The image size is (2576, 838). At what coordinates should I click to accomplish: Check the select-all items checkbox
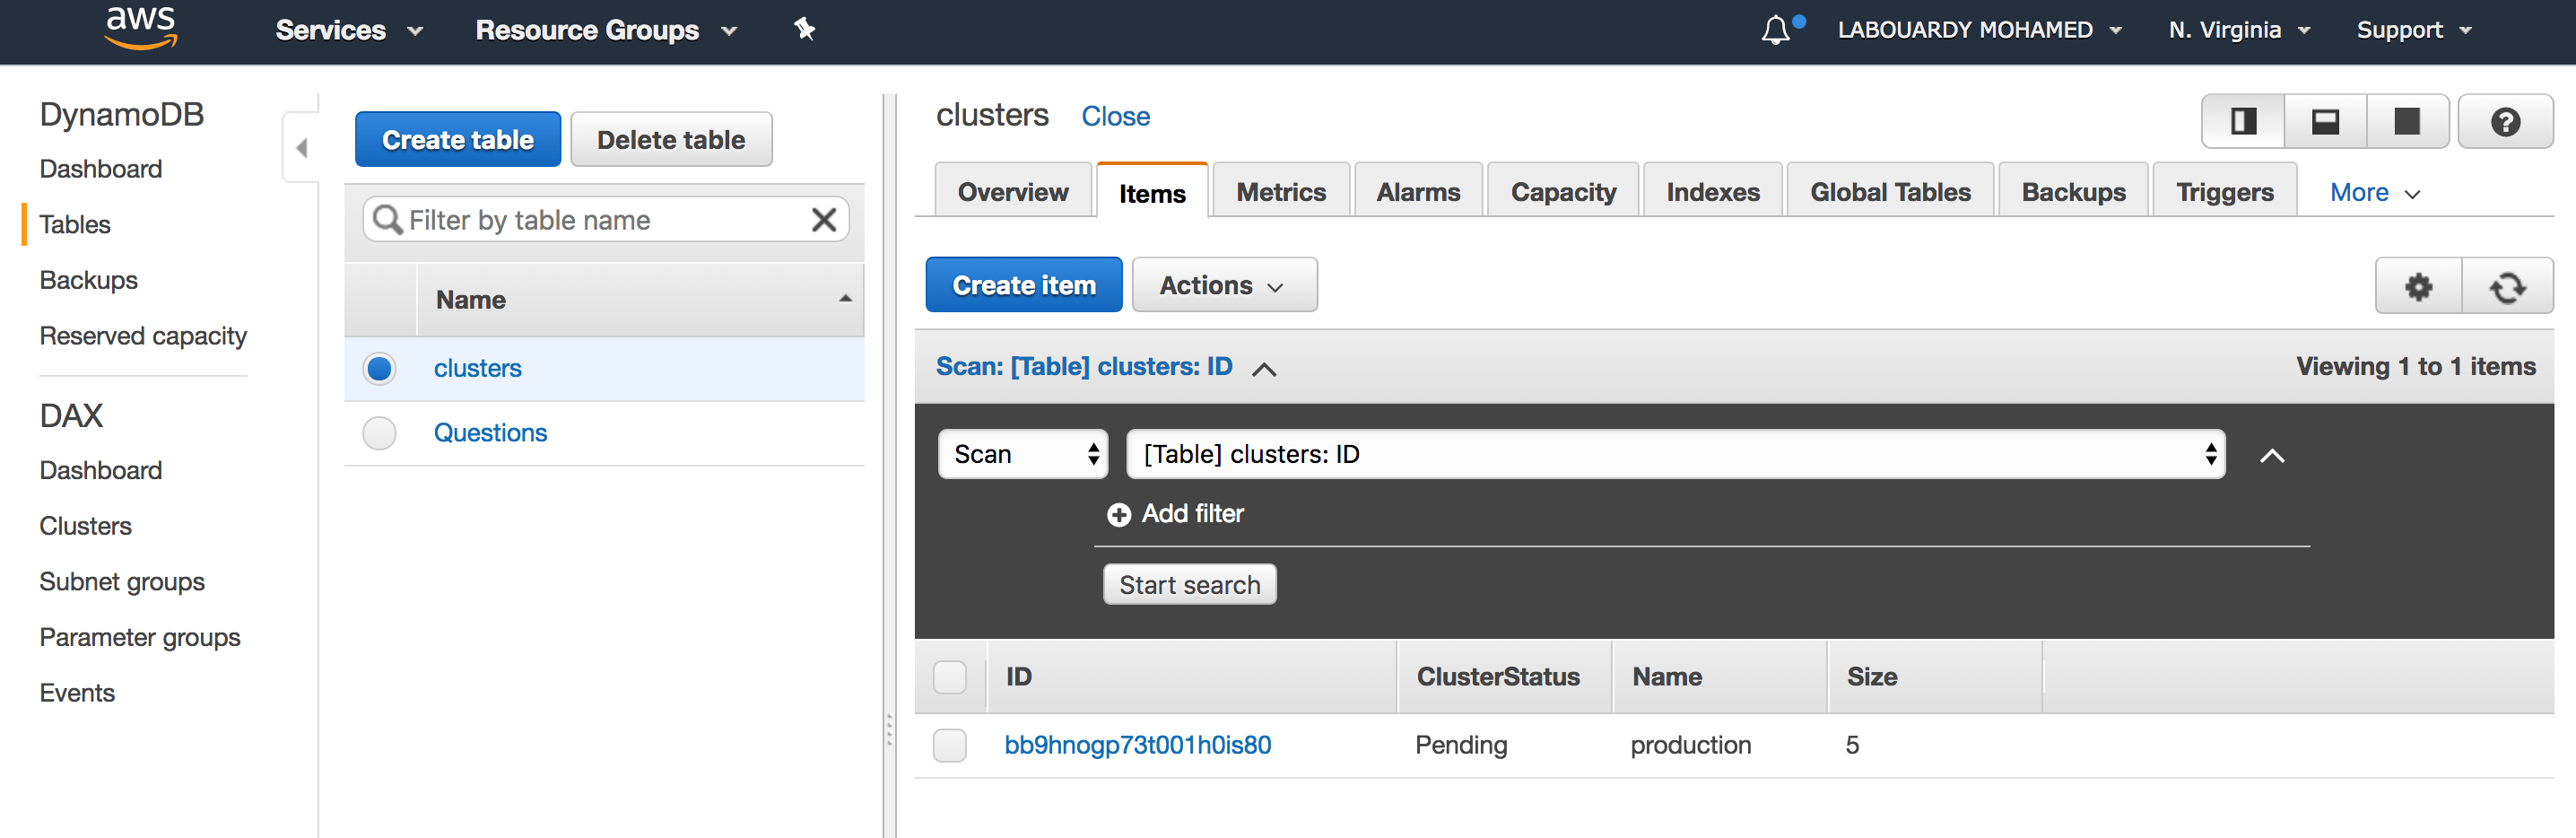[949, 677]
